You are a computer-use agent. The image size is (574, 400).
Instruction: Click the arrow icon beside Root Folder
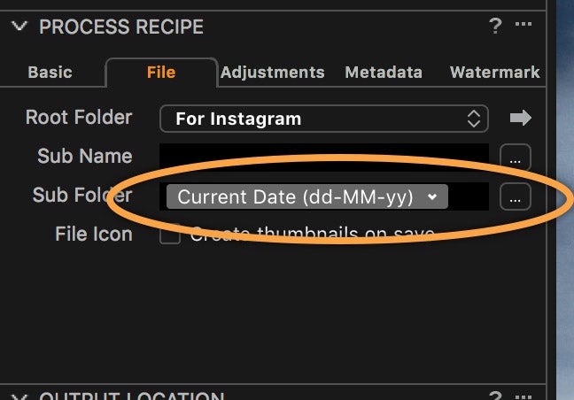[521, 118]
